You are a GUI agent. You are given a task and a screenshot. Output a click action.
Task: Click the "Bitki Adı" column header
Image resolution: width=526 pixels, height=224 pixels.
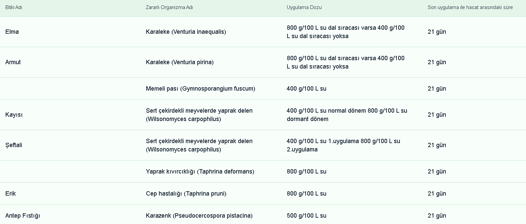14,7
